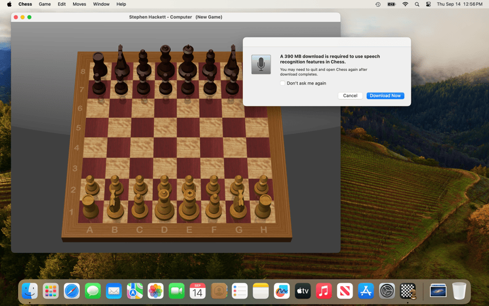Select the white pawn on A2
This screenshot has height=306, width=489.
(x=91, y=185)
